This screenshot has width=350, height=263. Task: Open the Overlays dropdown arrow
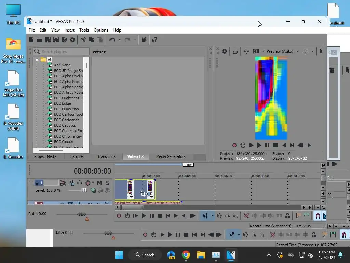[313, 51]
